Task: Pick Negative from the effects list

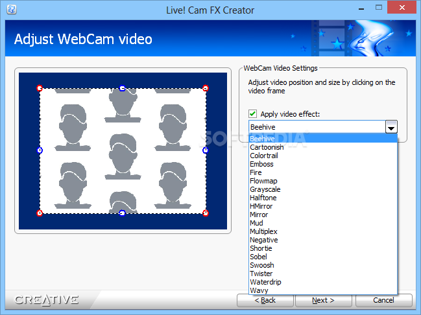Action: pos(323,240)
